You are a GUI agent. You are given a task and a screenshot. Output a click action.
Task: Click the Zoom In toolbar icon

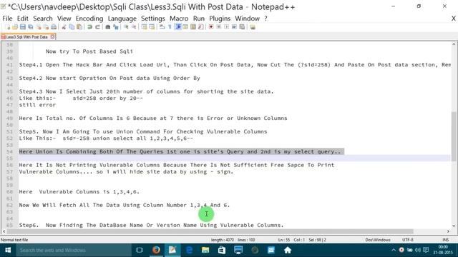[x=126, y=27]
